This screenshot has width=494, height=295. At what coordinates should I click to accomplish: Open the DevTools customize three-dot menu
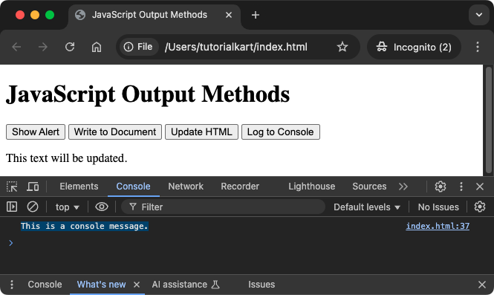click(x=461, y=187)
